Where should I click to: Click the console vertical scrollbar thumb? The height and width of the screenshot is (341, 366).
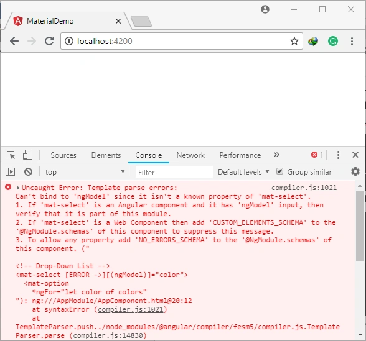(x=360, y=226)
